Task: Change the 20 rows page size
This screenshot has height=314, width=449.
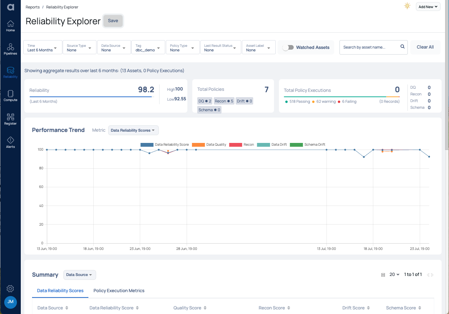Action: 394,275
